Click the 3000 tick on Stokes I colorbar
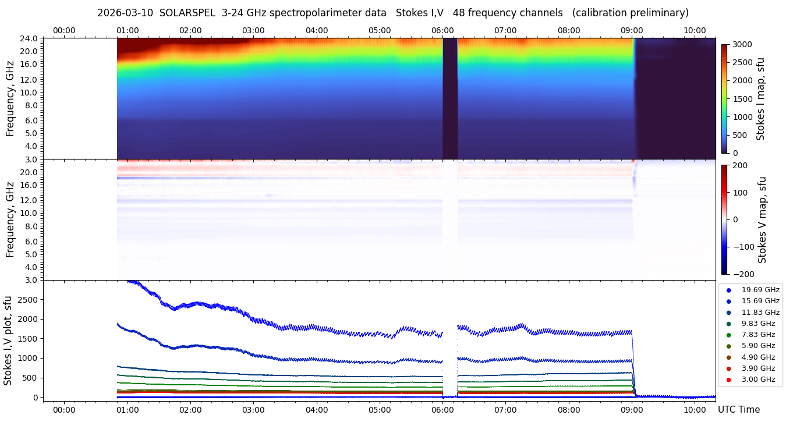This screenshot has width=786, height=422. pos(742,44)
